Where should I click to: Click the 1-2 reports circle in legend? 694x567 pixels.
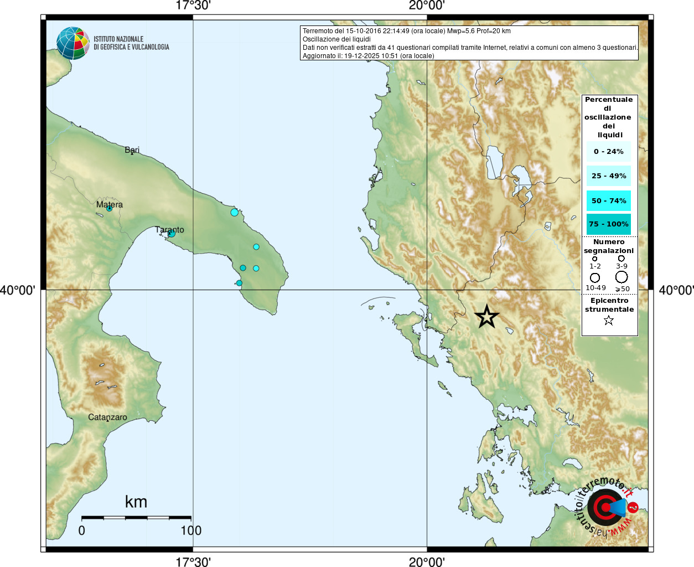click(x=595, y=259)
